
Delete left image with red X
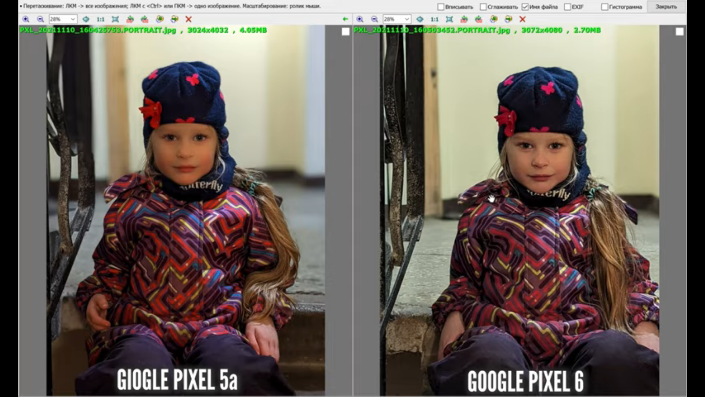coord(188,19)
